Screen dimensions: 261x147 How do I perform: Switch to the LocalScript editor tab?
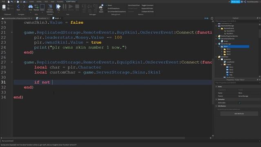coord(42,18)
